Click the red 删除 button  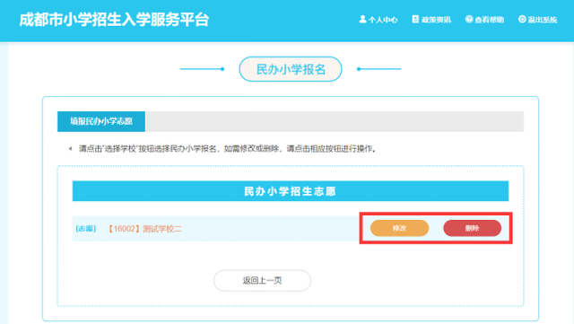click(x=473, y=228)
